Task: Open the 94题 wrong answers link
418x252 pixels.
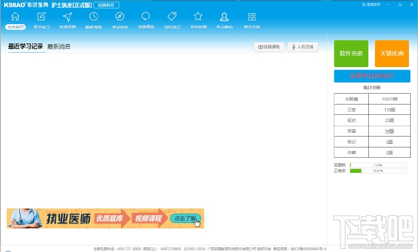Action: [390, 131]
